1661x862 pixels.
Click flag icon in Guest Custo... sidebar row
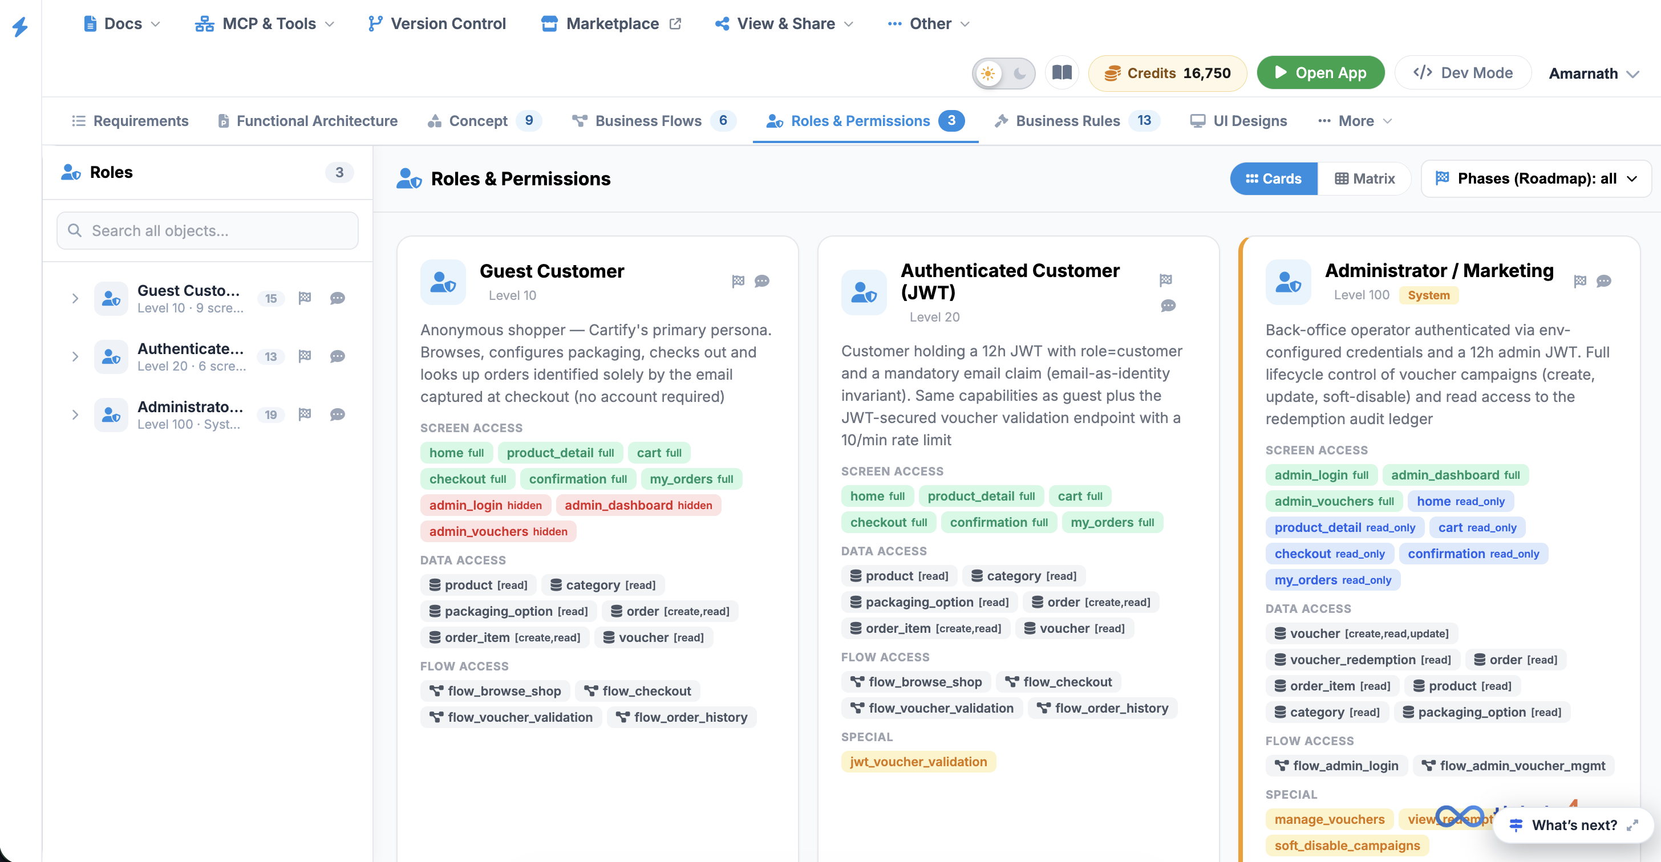tap(305, 298)
